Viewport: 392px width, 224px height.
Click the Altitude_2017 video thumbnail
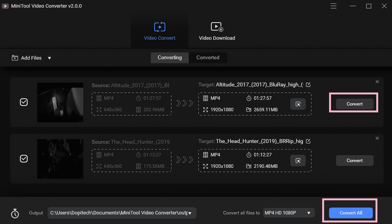coord(60,102)
